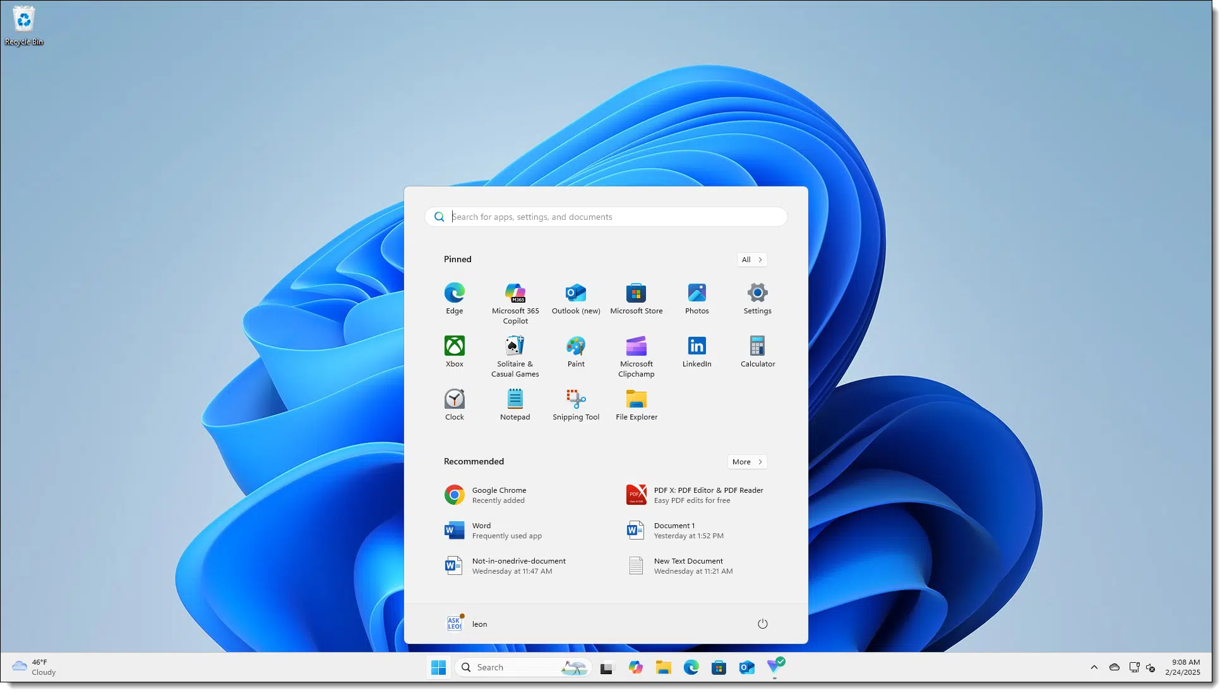
Task: Open Microsoft Clipchamp
Action: click(x=636, y=356)
